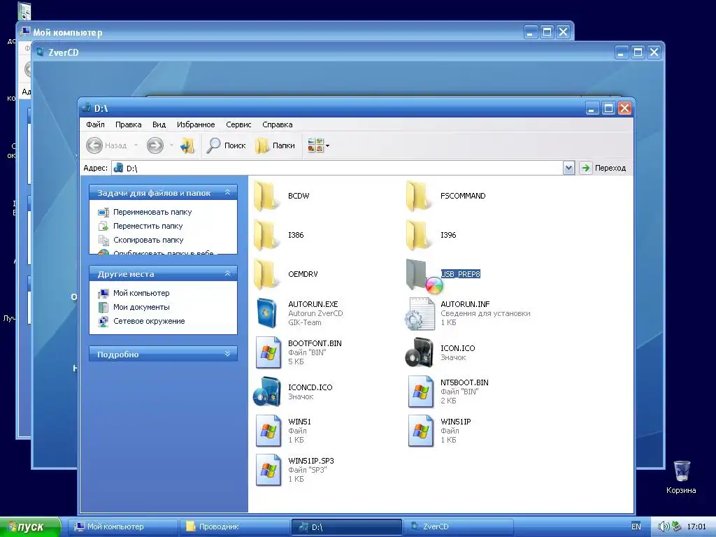The height and width of the screenshot is (537, 716).
Task: Click the Пуск start button
Action: click(x=30, y=527)
